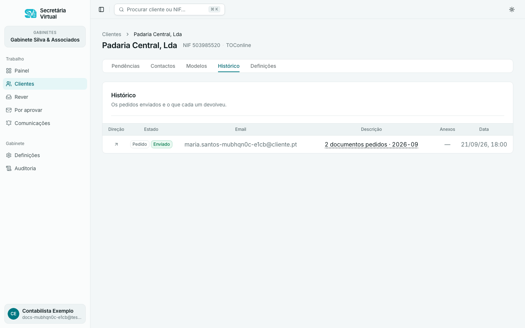This screenshot has width=525, height=328.
Task: Click the Definições gear icon in sidebar
Action: (9, 155)
